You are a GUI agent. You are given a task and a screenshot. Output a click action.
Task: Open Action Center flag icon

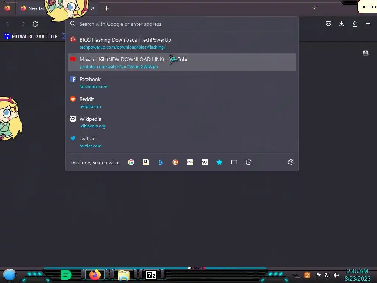(x=318, y=275)
